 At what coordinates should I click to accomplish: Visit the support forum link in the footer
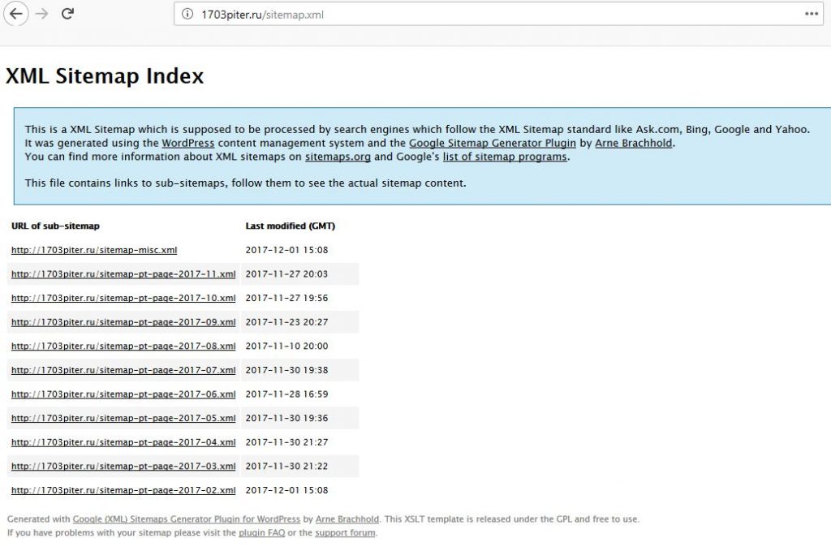(345, 533)
